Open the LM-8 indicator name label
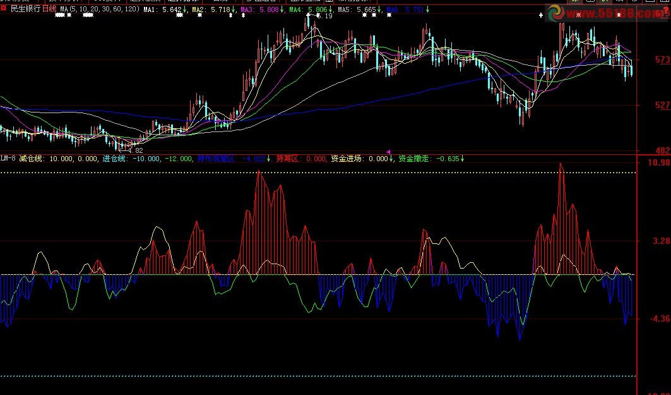The width and height of the screenshot is (671, 395). click(x=8, y=159)
